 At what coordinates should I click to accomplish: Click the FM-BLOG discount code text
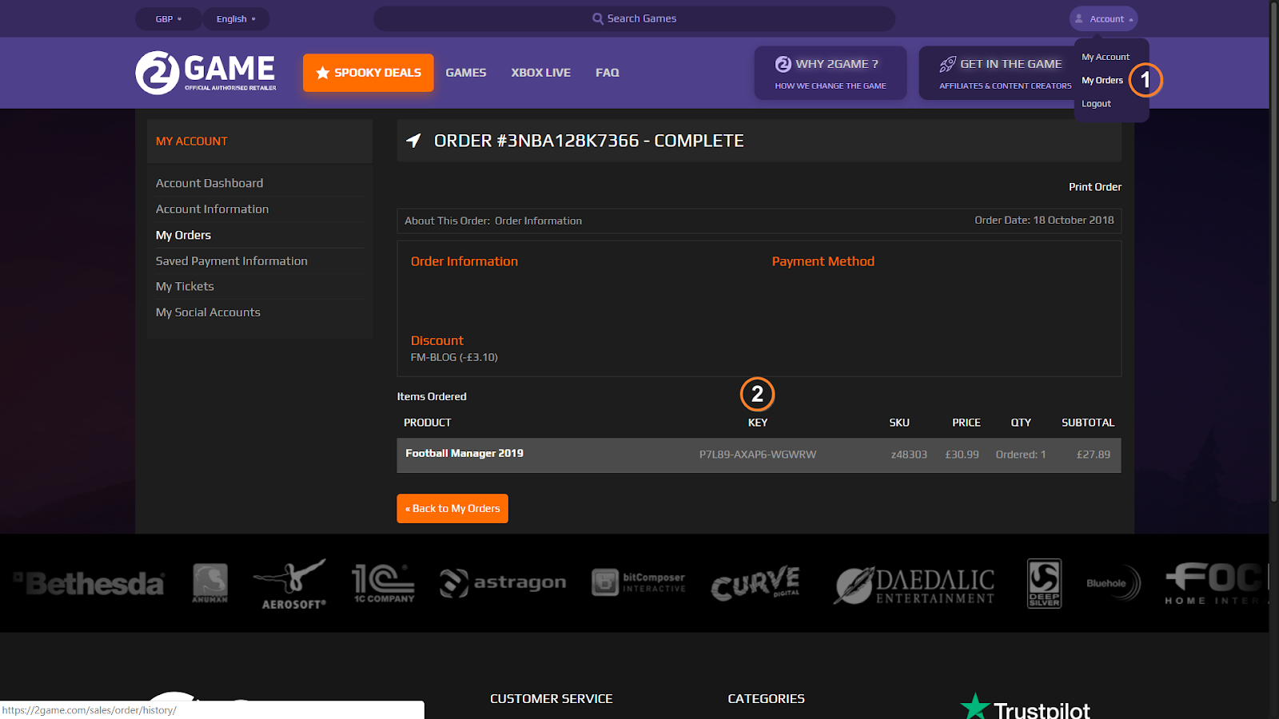(x=454, y=357)
